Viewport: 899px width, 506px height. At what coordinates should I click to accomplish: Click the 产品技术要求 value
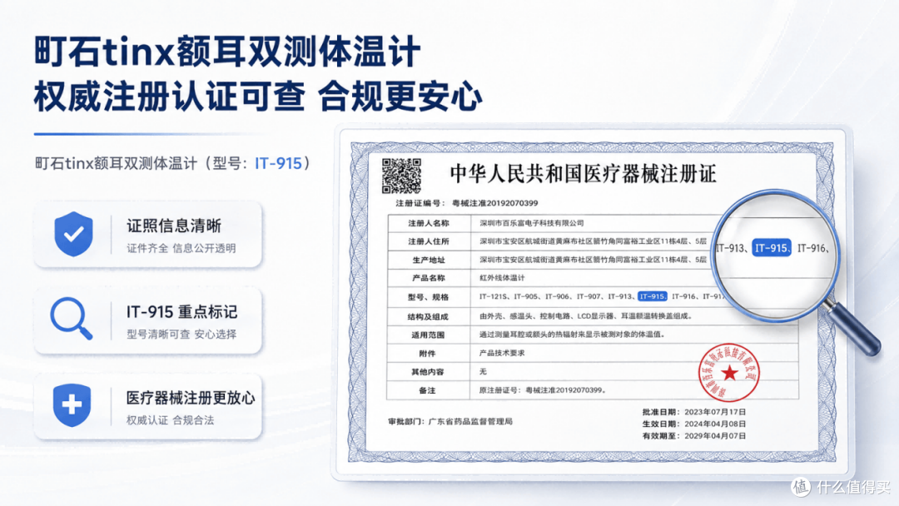[x=502, y=353]
